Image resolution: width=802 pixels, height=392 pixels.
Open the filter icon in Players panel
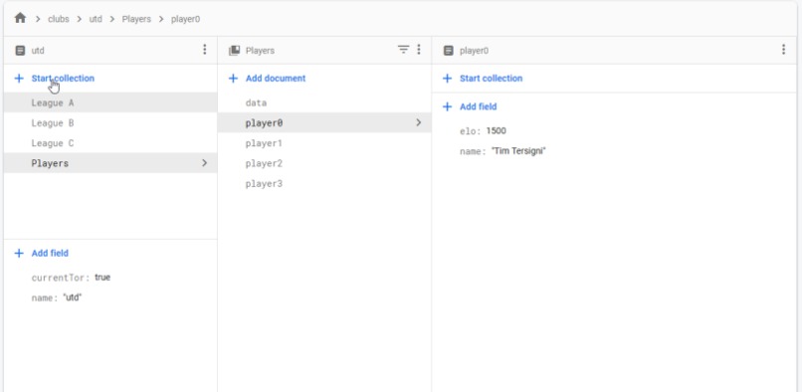(404, 50)
